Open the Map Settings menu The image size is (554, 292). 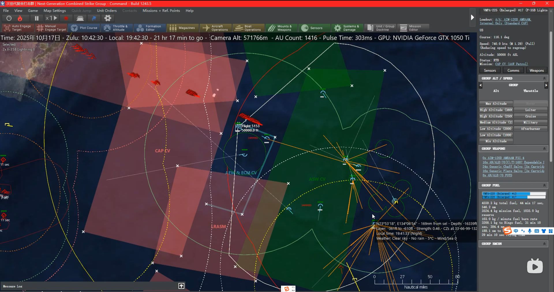pos(55,10)
